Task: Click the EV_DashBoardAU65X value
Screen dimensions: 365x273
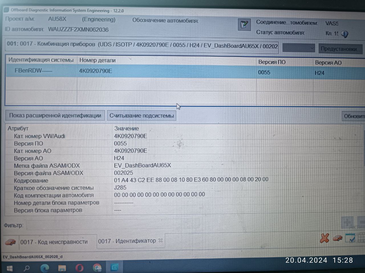Action: [143, 165]
